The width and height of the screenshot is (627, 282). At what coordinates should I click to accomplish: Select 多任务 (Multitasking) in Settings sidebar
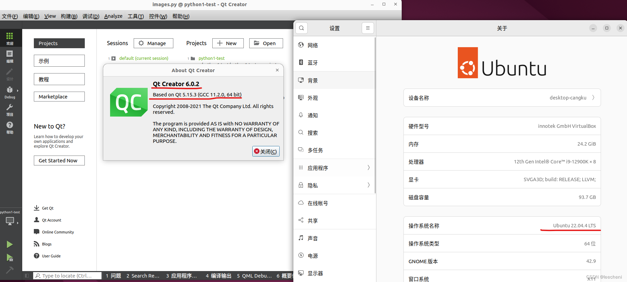point(334,150)
